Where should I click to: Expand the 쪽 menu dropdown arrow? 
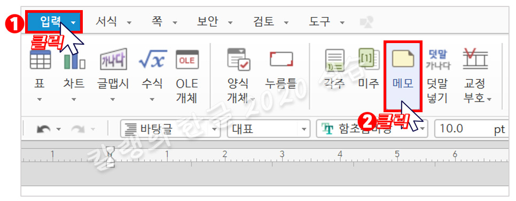175,23
